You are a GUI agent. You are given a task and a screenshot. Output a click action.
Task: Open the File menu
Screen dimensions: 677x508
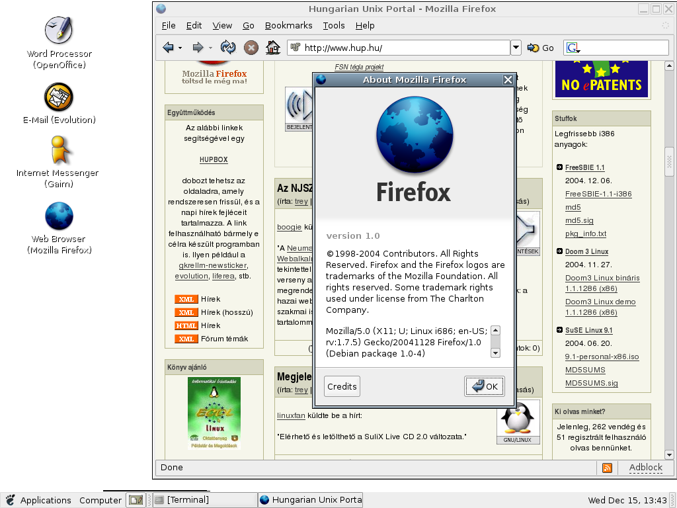(x=169, y=26)
